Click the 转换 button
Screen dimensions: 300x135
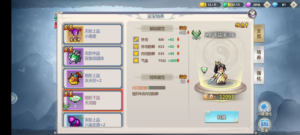(x=222, y=117)
